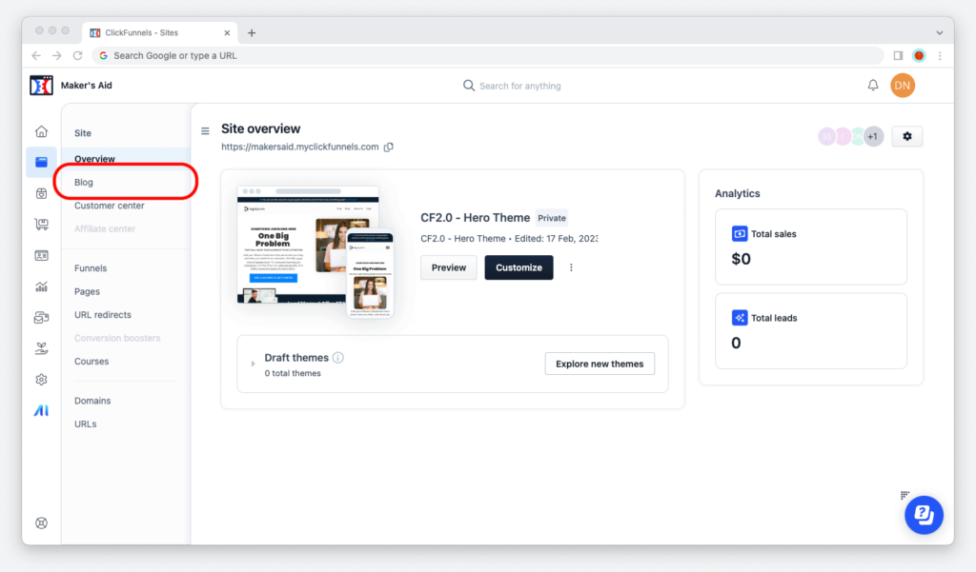Open the help chat bubble button
Image resolution: width=976 pixels, height=572 pixels.
click(924, 515)
